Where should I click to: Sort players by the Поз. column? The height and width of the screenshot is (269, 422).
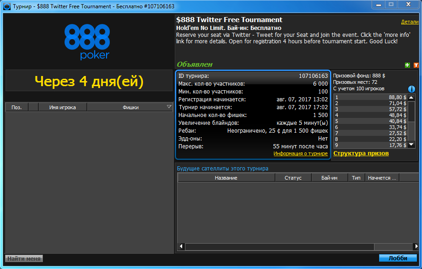click(x=17, y=107)
